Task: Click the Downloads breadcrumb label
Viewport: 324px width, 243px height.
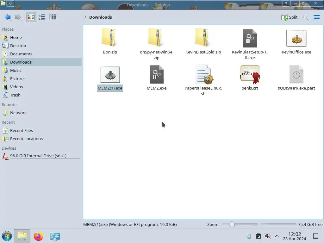Action: (100, 17)
